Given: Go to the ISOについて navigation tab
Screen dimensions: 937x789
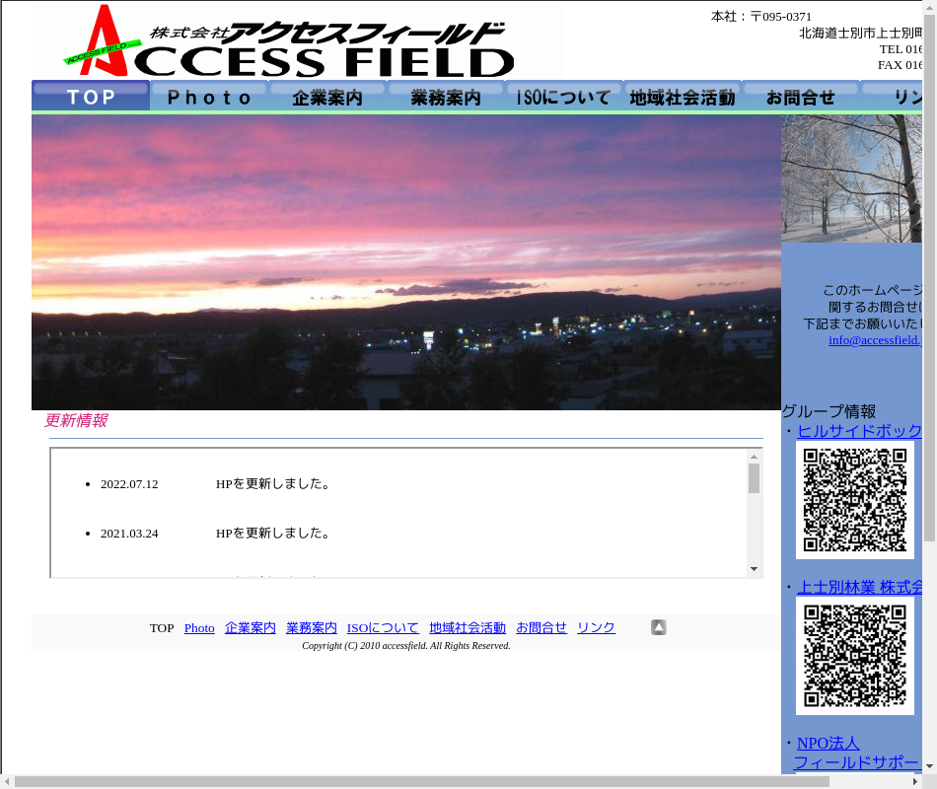Looking at the screenshot, I should coord(564,97).
